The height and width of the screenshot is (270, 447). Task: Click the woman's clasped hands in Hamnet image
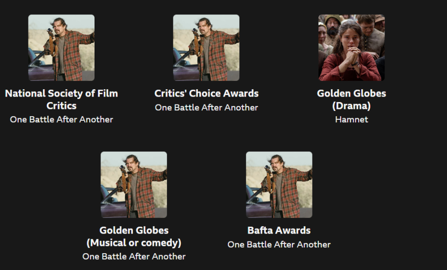pyautogui.click(x=352, y=55)
